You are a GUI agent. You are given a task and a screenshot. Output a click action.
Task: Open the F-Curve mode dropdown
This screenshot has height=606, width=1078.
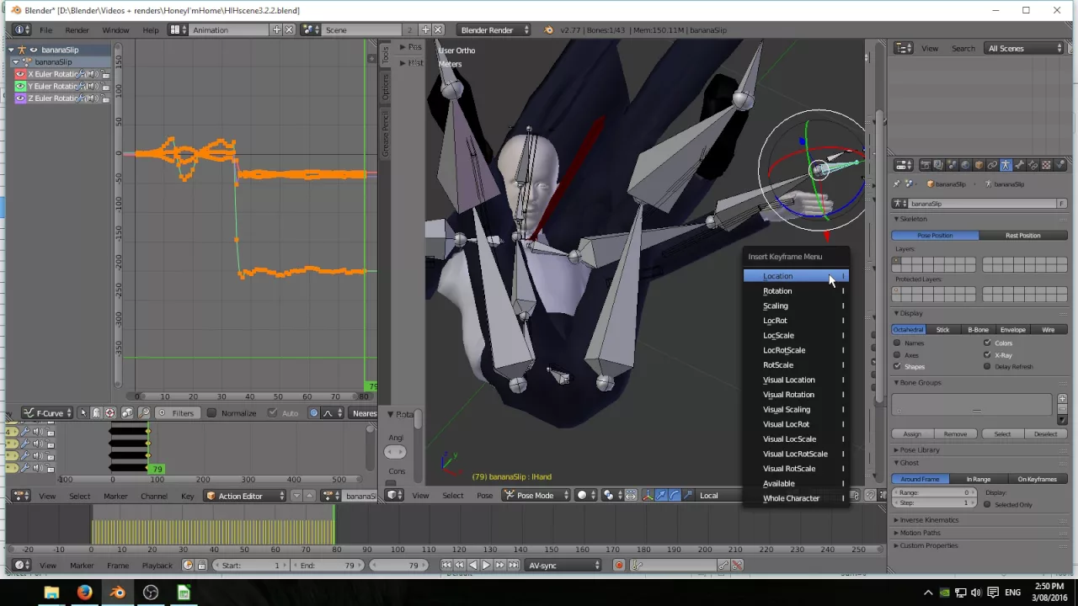pyautogui.click(x=48, y=413)
